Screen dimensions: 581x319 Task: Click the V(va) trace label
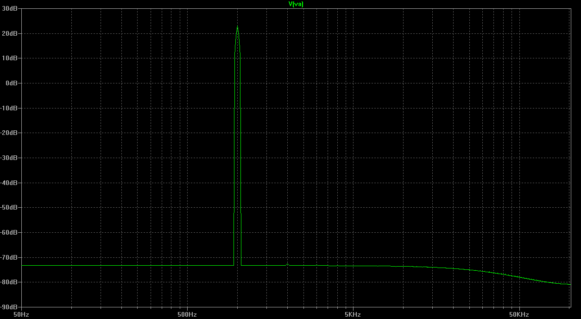296,4
